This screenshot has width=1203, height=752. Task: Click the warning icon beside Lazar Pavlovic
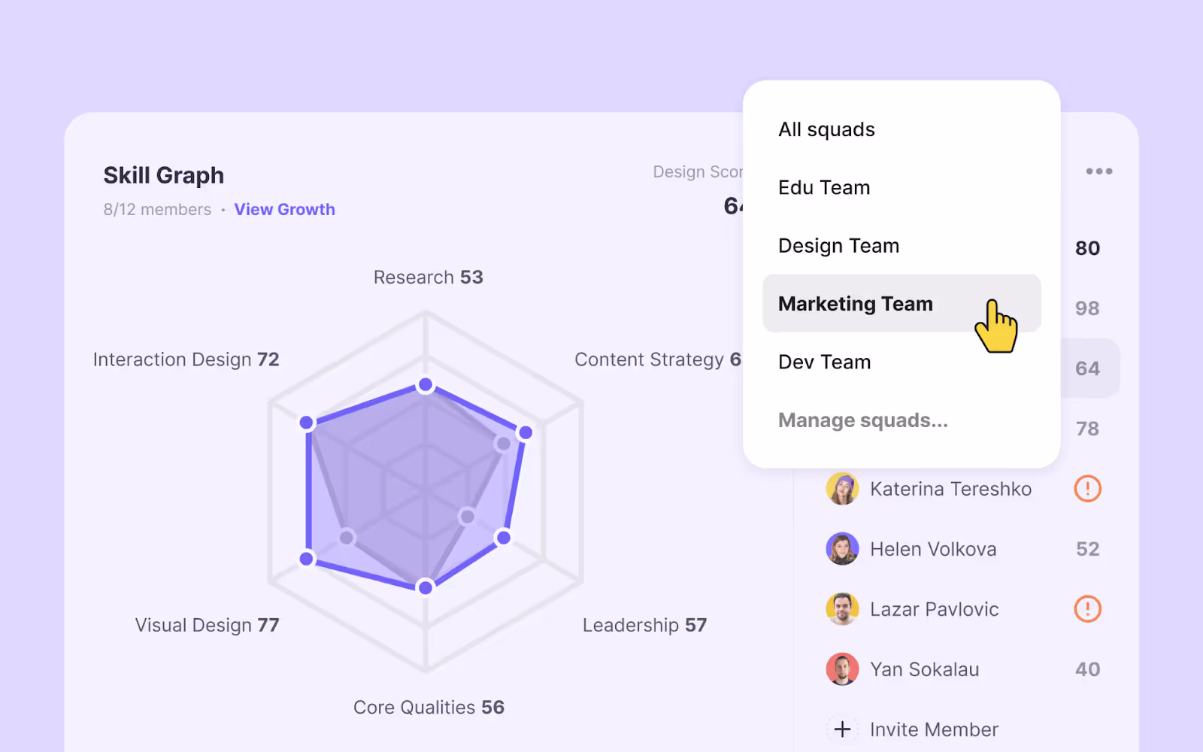(x=1086, y=609)
